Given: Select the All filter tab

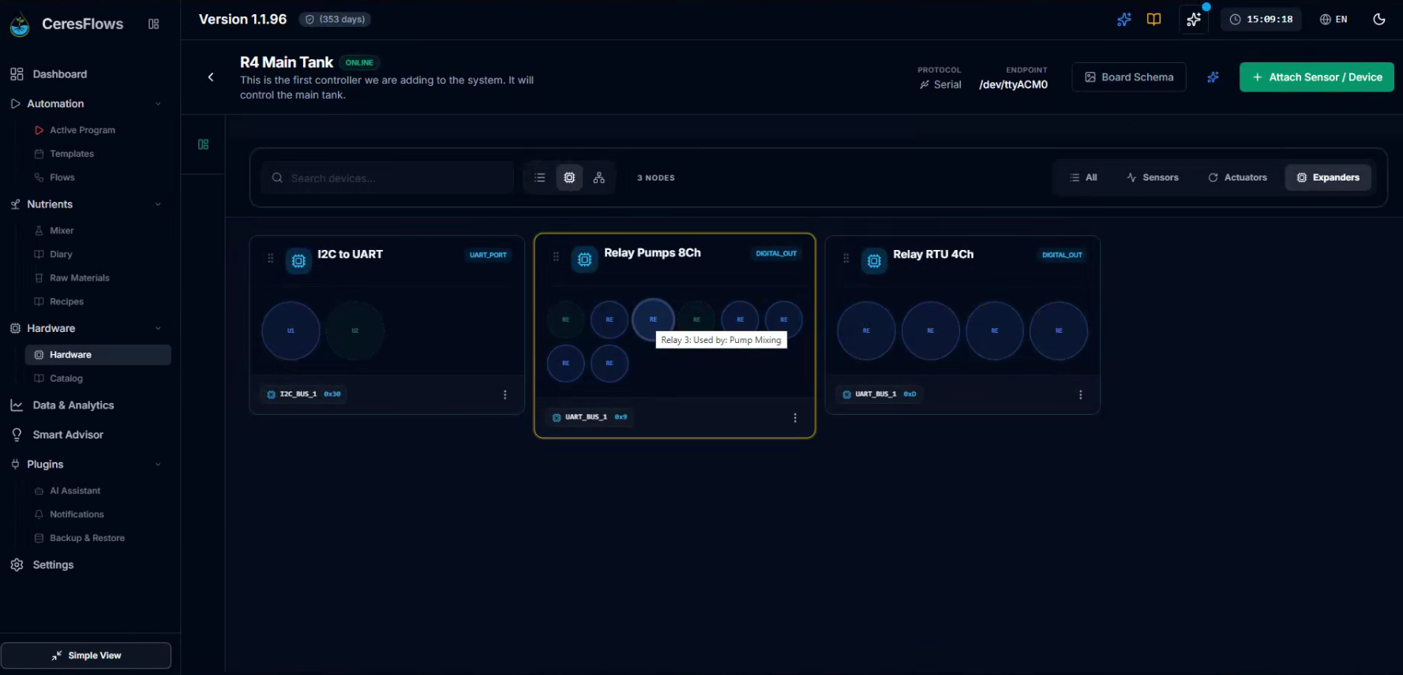Looking at the screenshot, I should (1083, 177).
